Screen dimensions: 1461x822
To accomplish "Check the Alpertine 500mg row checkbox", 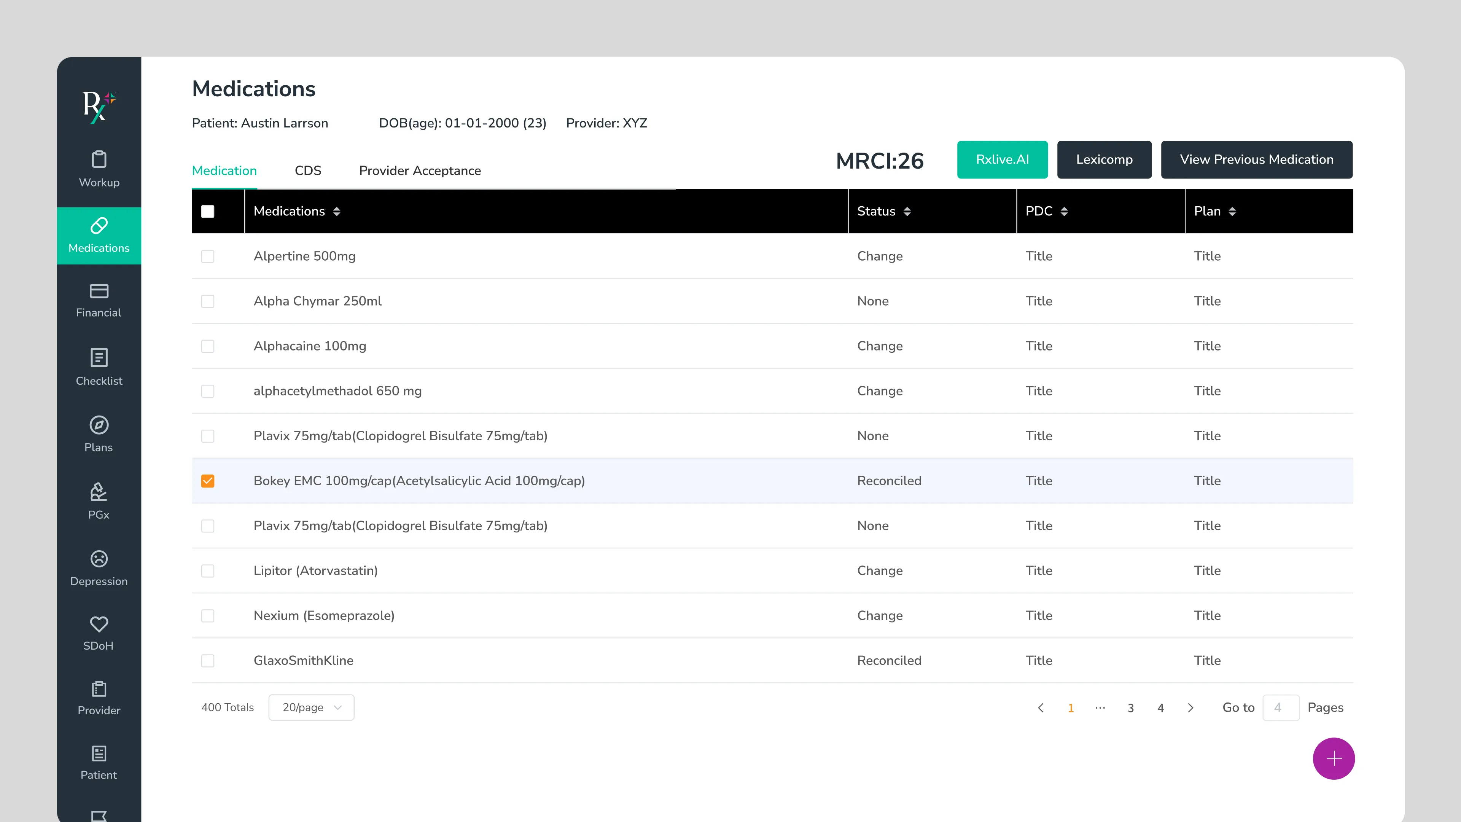I will [x=208, y=256].
